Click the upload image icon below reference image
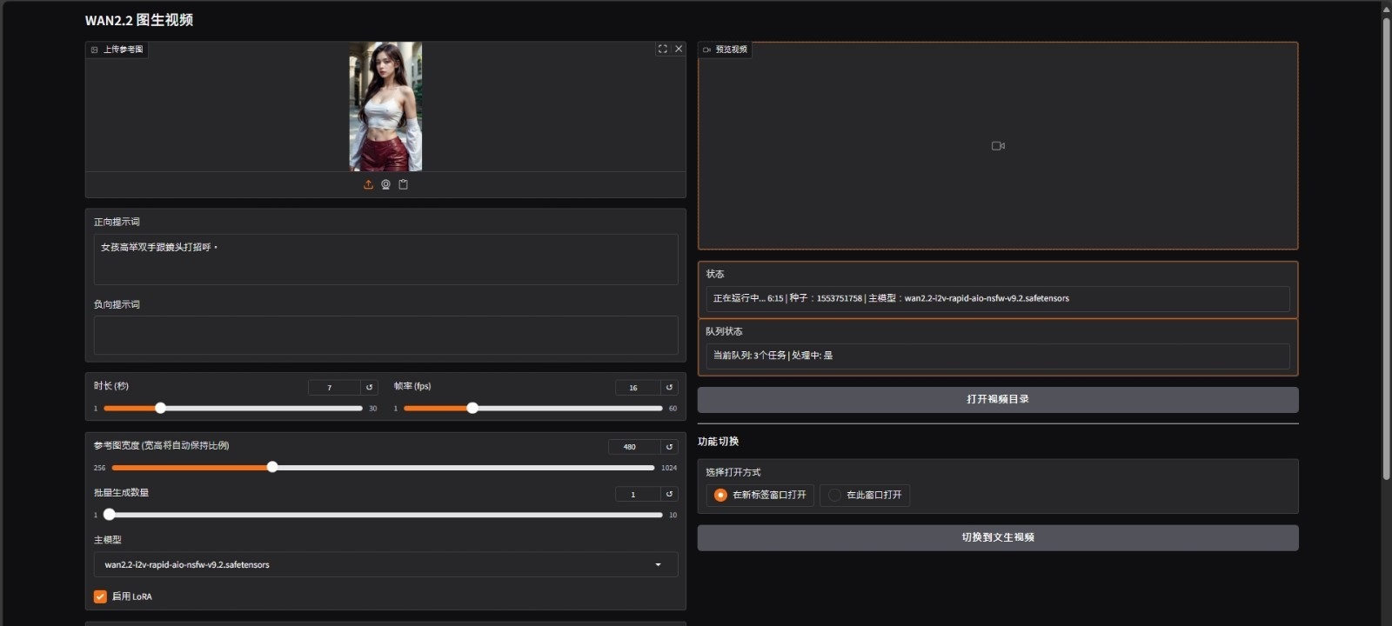 pos(368,184)
